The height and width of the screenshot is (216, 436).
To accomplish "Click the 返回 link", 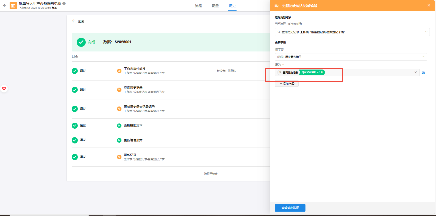I will [78, 21].
